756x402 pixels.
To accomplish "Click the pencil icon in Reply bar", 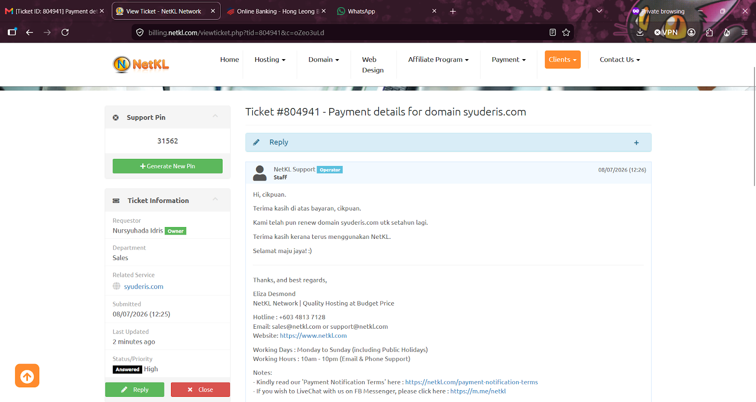I will point(256,142).
